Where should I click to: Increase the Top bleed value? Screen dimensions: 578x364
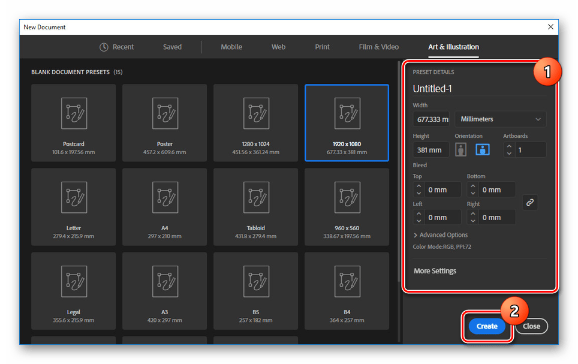point(419,186)
